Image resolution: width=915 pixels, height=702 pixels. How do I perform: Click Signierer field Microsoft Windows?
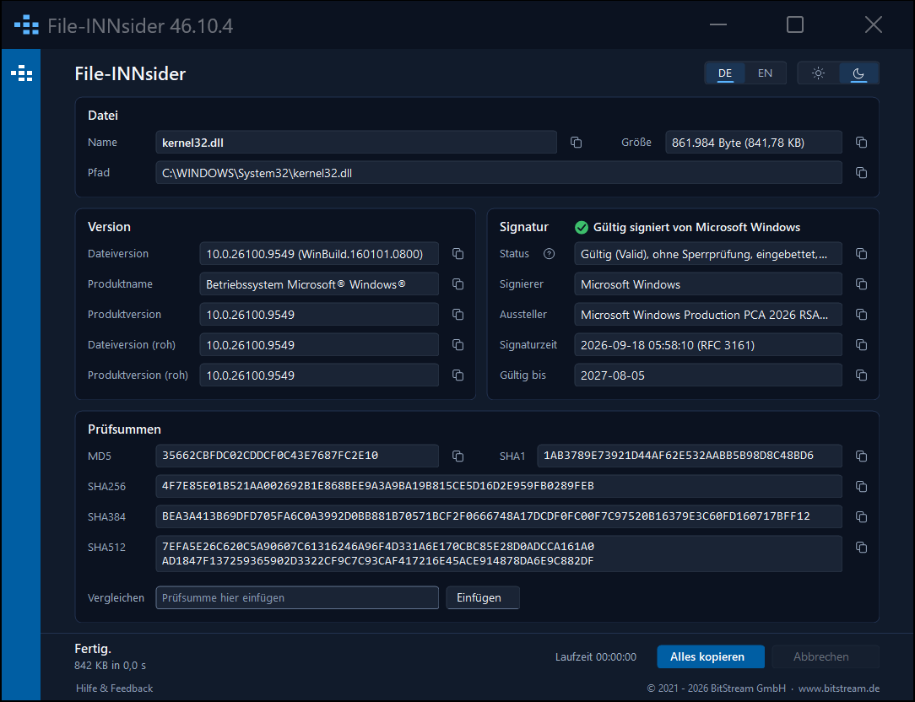708,284
